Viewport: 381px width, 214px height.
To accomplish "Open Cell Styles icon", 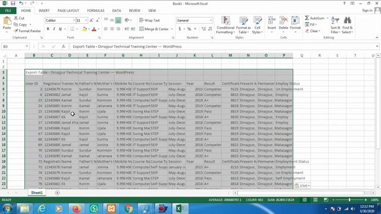I will [x=257, y=21].
